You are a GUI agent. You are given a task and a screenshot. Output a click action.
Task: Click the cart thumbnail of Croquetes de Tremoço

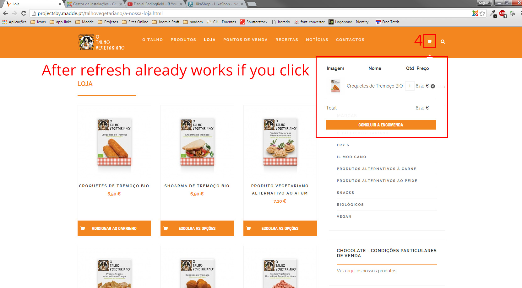(335, 86)
